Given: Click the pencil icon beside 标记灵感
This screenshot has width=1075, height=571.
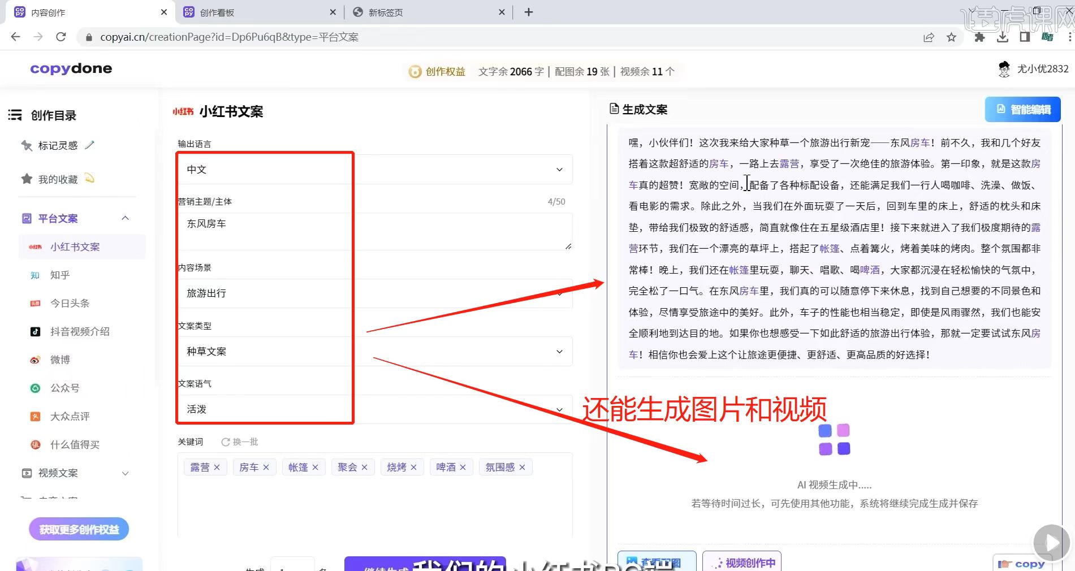Looking at the screenshot, I should [x=89, y=145].
